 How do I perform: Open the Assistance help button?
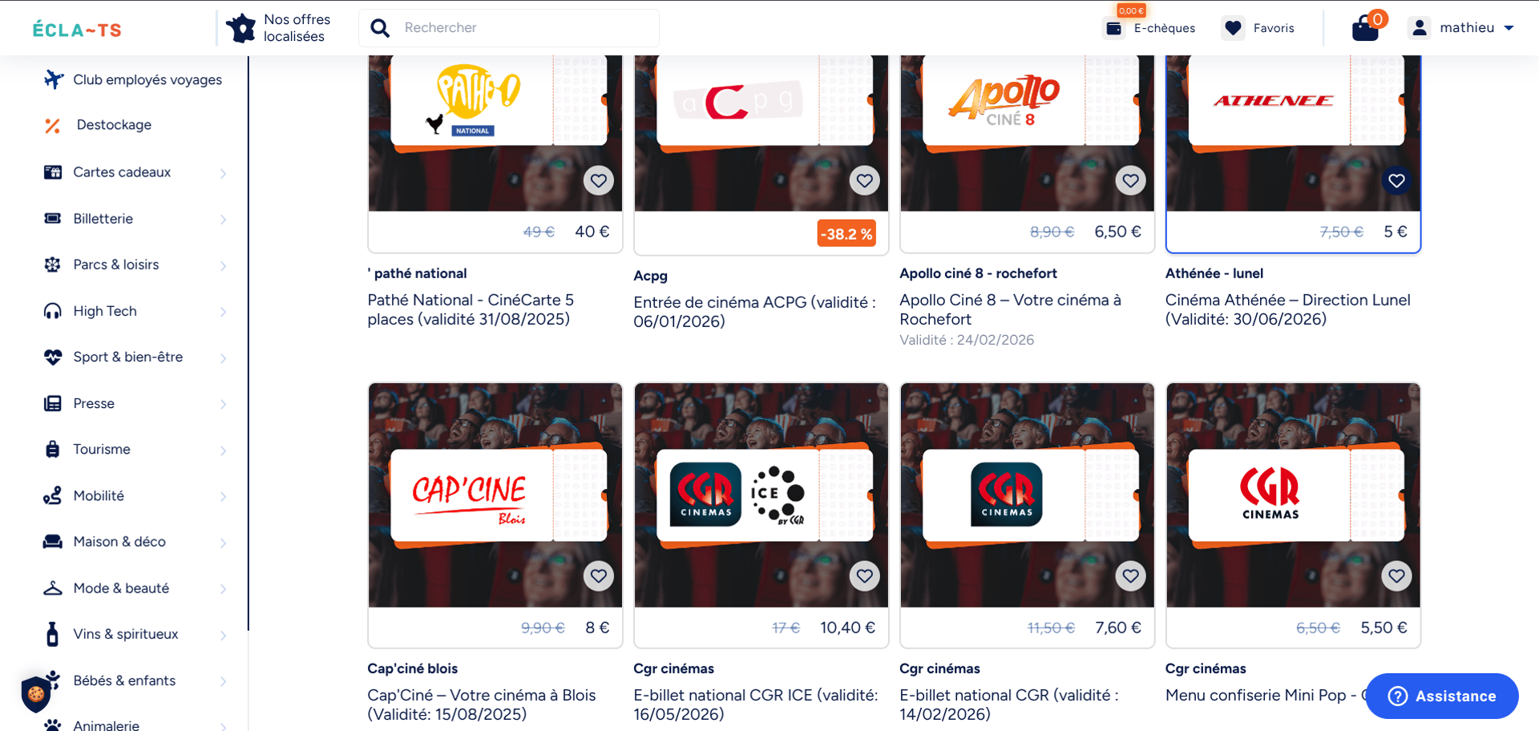tap(1442, 696)
